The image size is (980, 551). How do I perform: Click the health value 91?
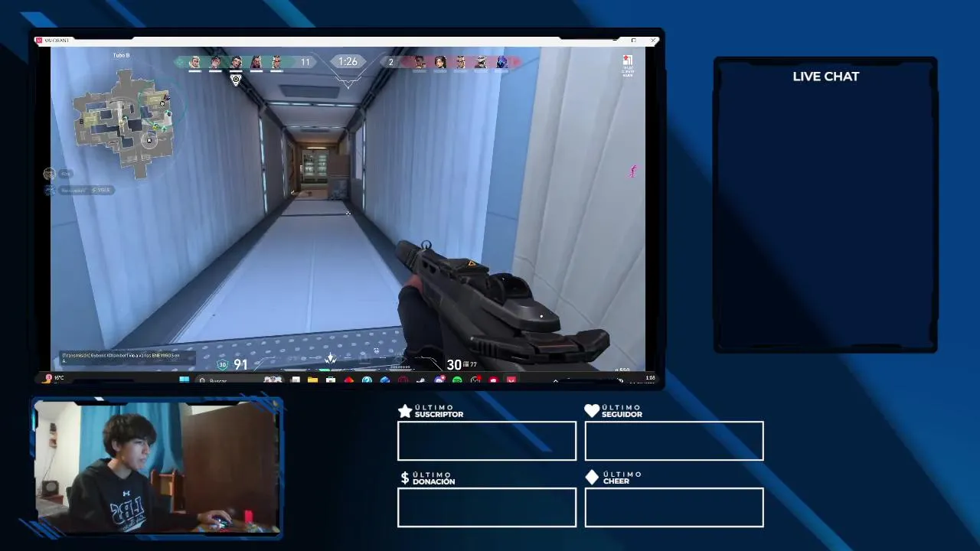pos(240,365)
